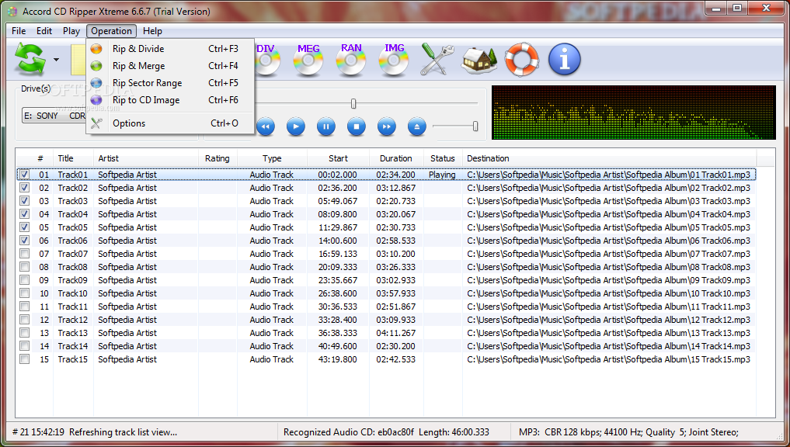Click the Options tools icon in menu
Screen dimensions: 790x447
point(96,123)
